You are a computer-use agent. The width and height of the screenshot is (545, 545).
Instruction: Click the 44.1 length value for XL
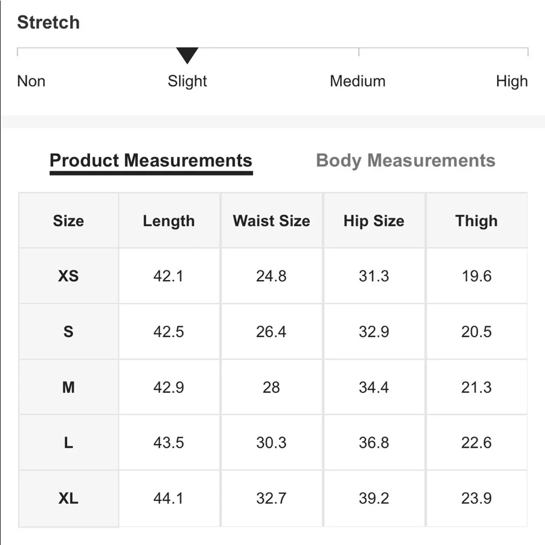pyautogui.click(x=168, y=499)
